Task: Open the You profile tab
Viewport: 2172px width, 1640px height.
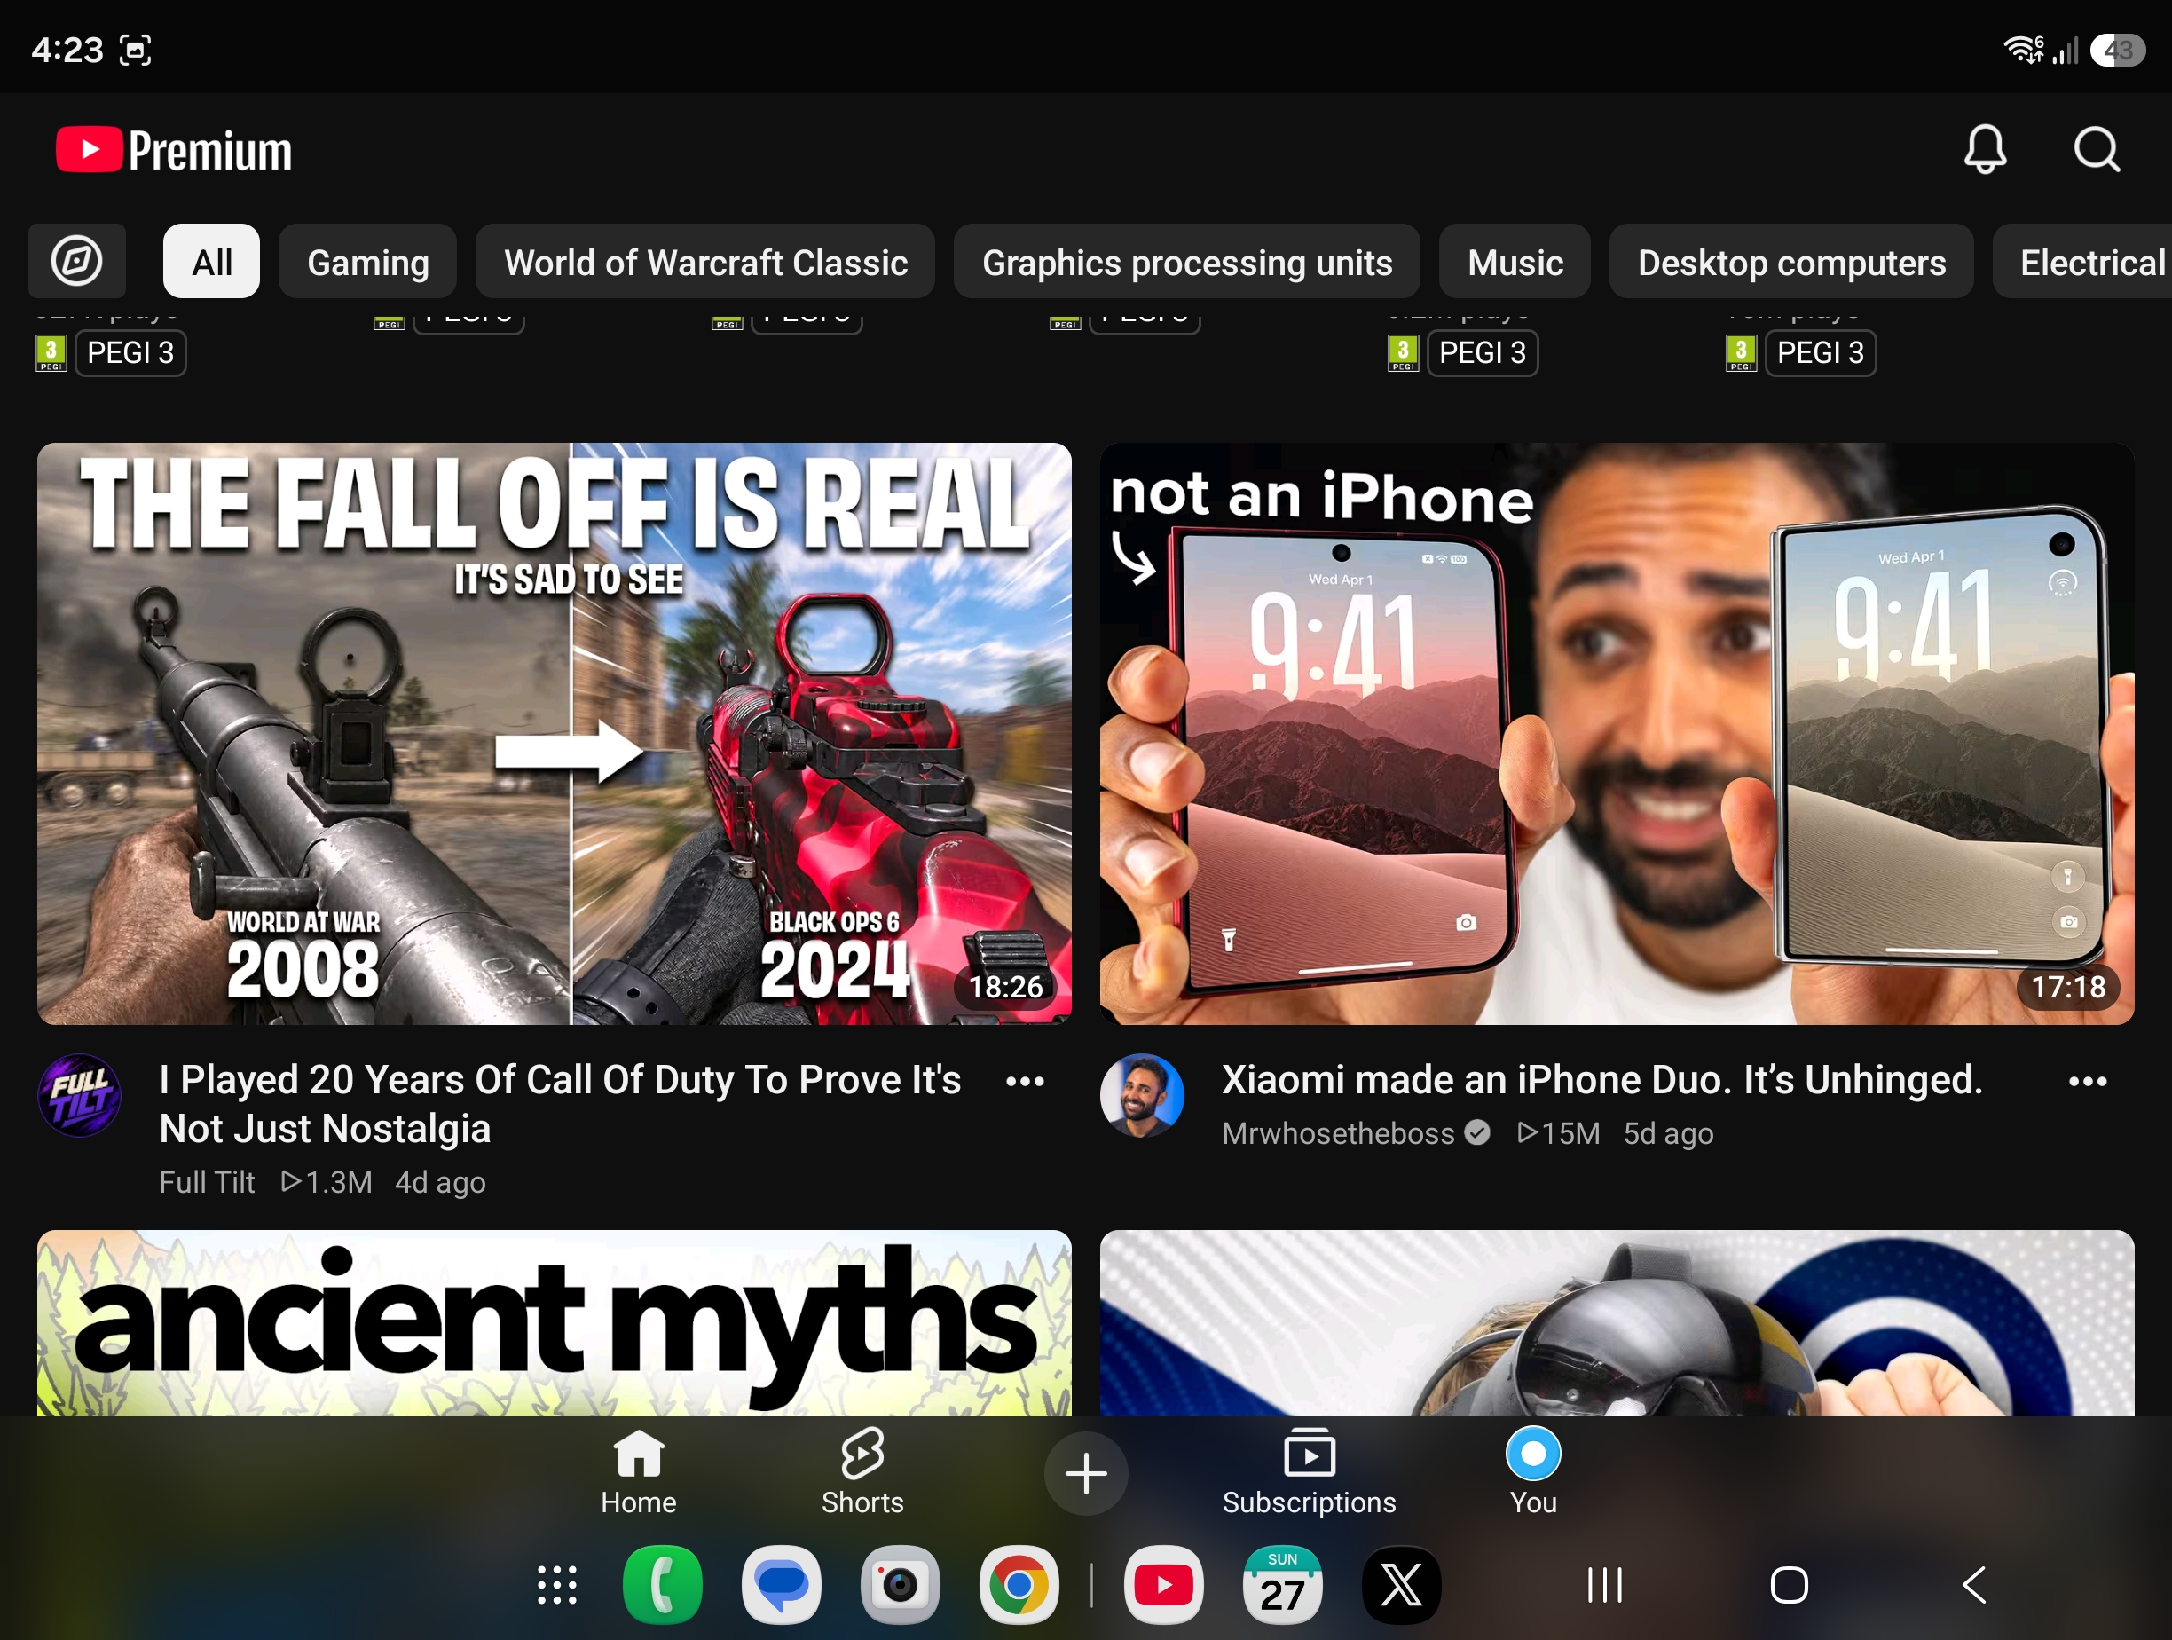Action: pos(1533,1472)
